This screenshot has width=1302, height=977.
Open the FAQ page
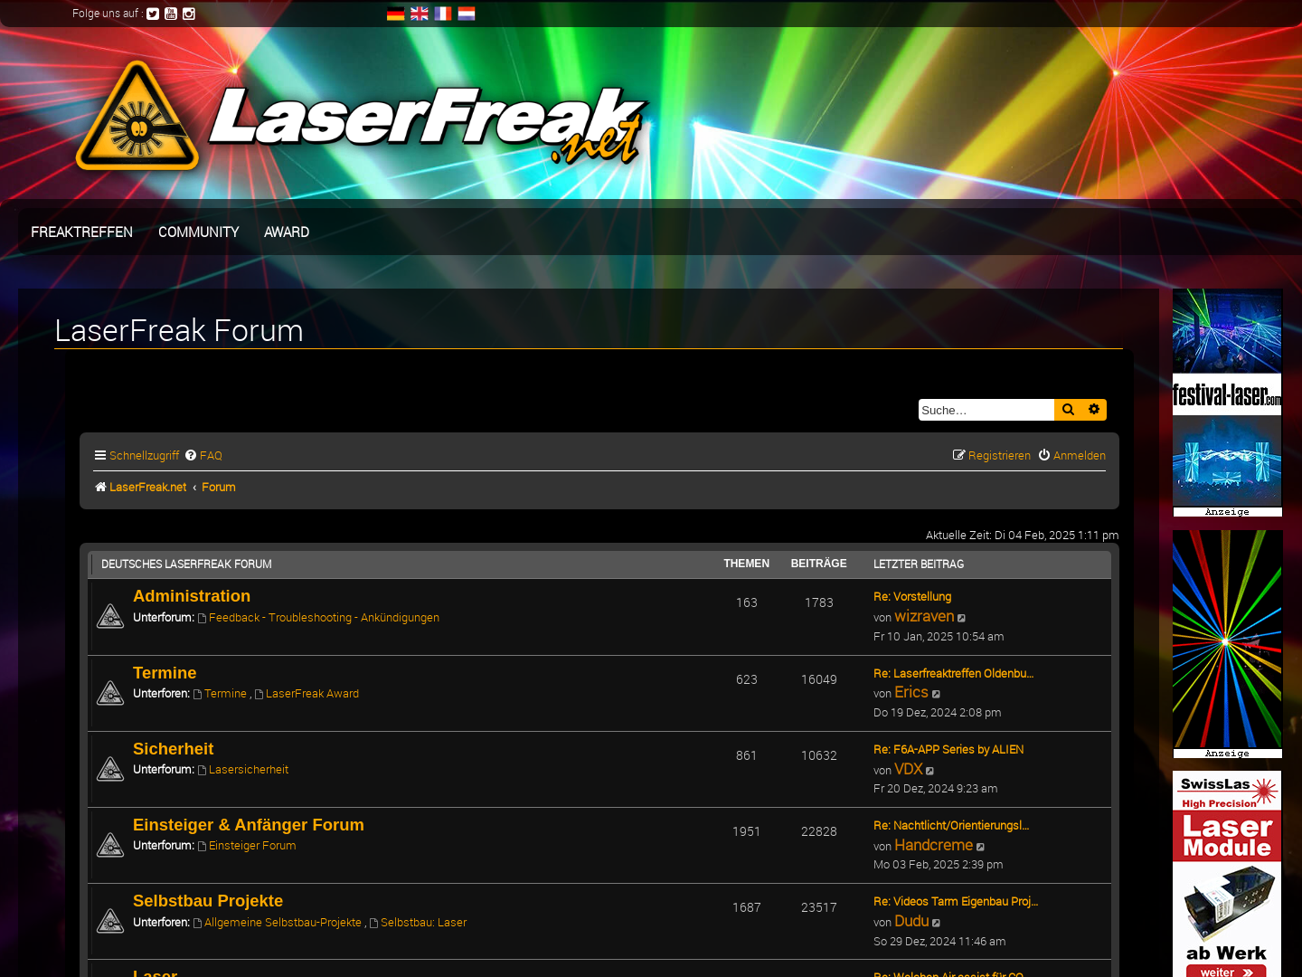click(x=204, y=455)
